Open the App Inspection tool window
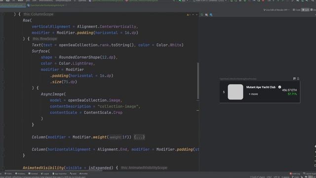 click(x=59, y=174)
